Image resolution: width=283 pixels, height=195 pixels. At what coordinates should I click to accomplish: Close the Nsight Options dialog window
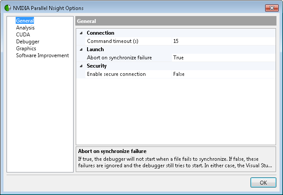tap(271, 8)
